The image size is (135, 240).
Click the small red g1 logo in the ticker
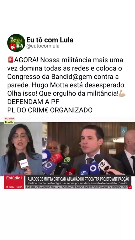(130, 187)
